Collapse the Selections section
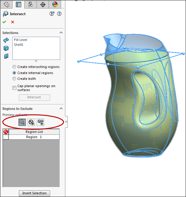Image resolution: width=186 pixels, height=197 pixels. point(61,33)
